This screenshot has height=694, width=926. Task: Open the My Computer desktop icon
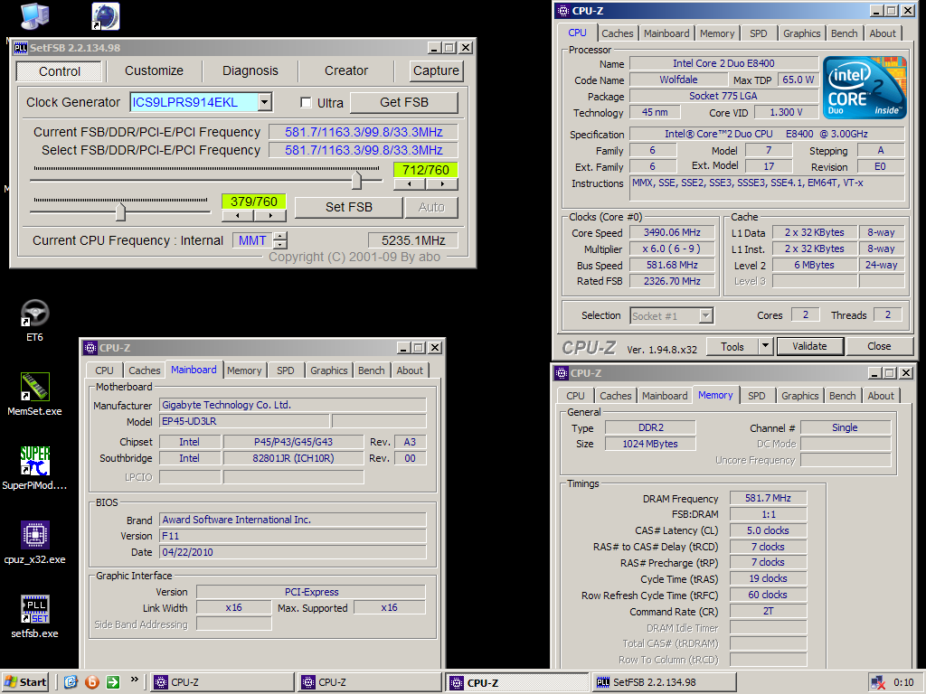34,16
